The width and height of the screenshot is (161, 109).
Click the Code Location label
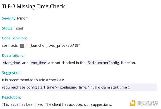[15, 38]
